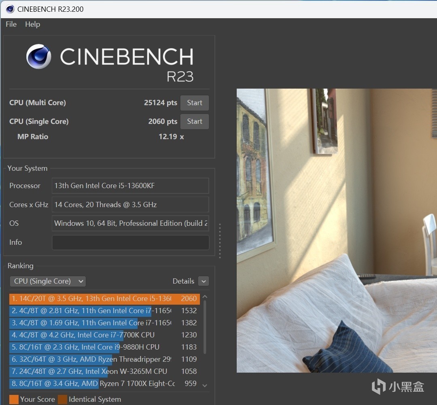Select ranking row AMD Ryzen Threadripper
This screenshot has height=405, width=437.
(104, 359)
